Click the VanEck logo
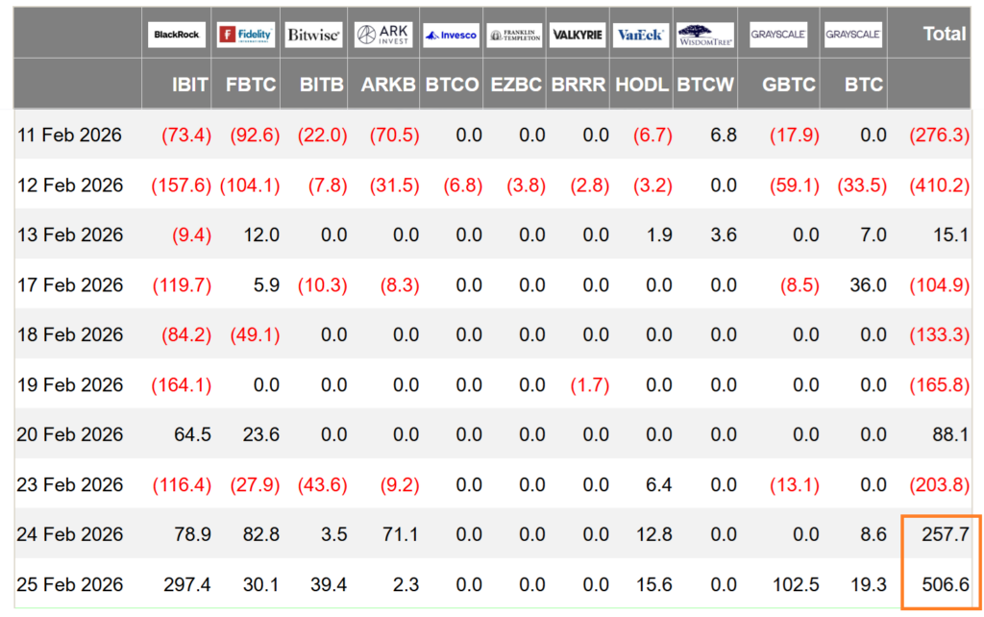Image resolution: width=984 pixels, height=617 pixels. pos(640,36)
